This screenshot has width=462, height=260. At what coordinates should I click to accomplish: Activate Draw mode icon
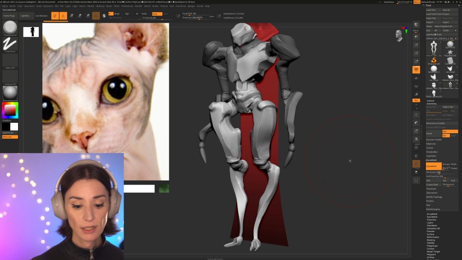pyautogui.click(x=63, y=16)
